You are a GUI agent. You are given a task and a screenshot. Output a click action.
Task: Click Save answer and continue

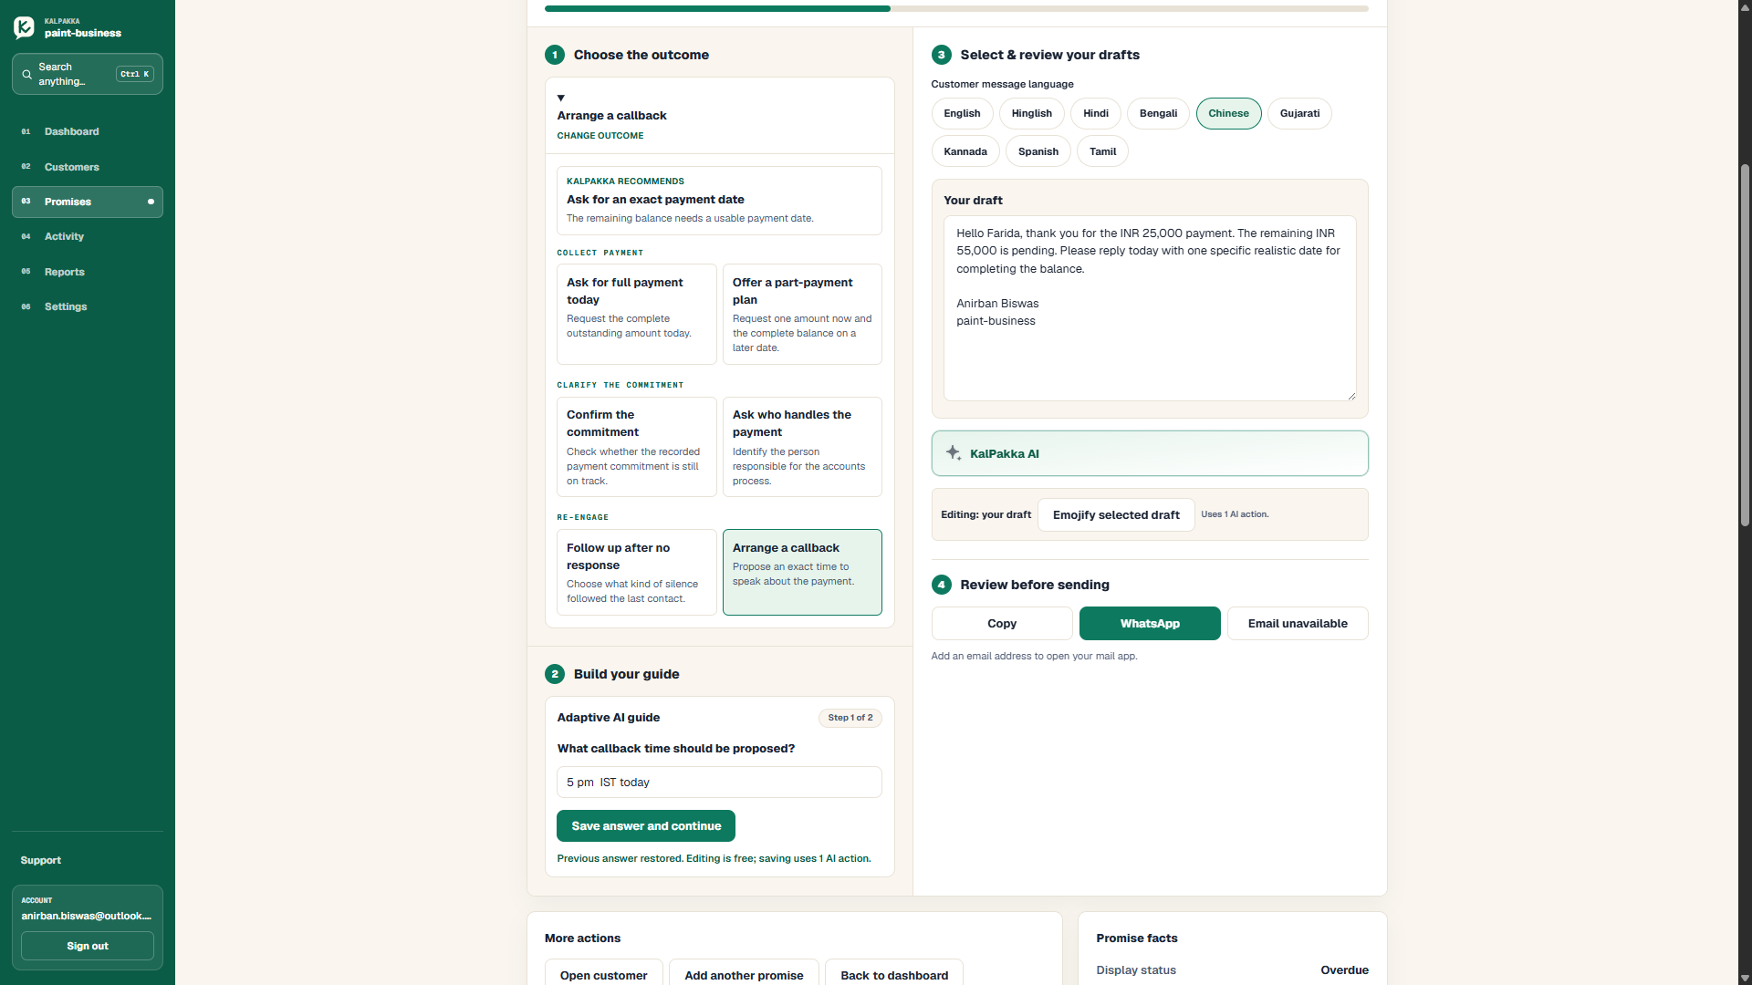click(x=646, y=826)
